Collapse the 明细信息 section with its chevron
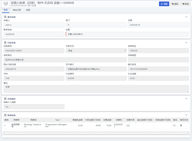 point(186,115)
